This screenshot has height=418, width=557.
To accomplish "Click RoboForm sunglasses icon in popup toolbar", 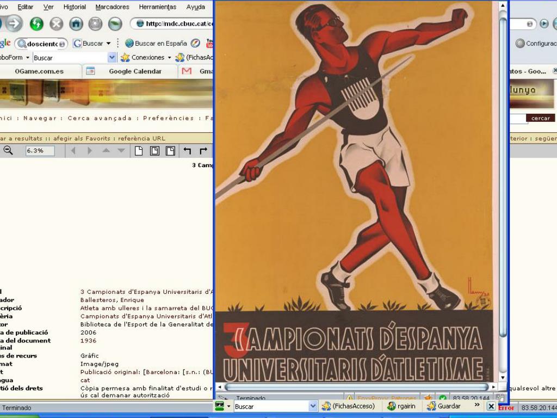I will [220, 406].
